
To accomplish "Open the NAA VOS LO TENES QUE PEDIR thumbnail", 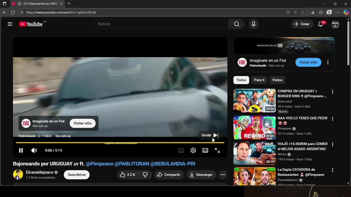I will pos(254,128).
